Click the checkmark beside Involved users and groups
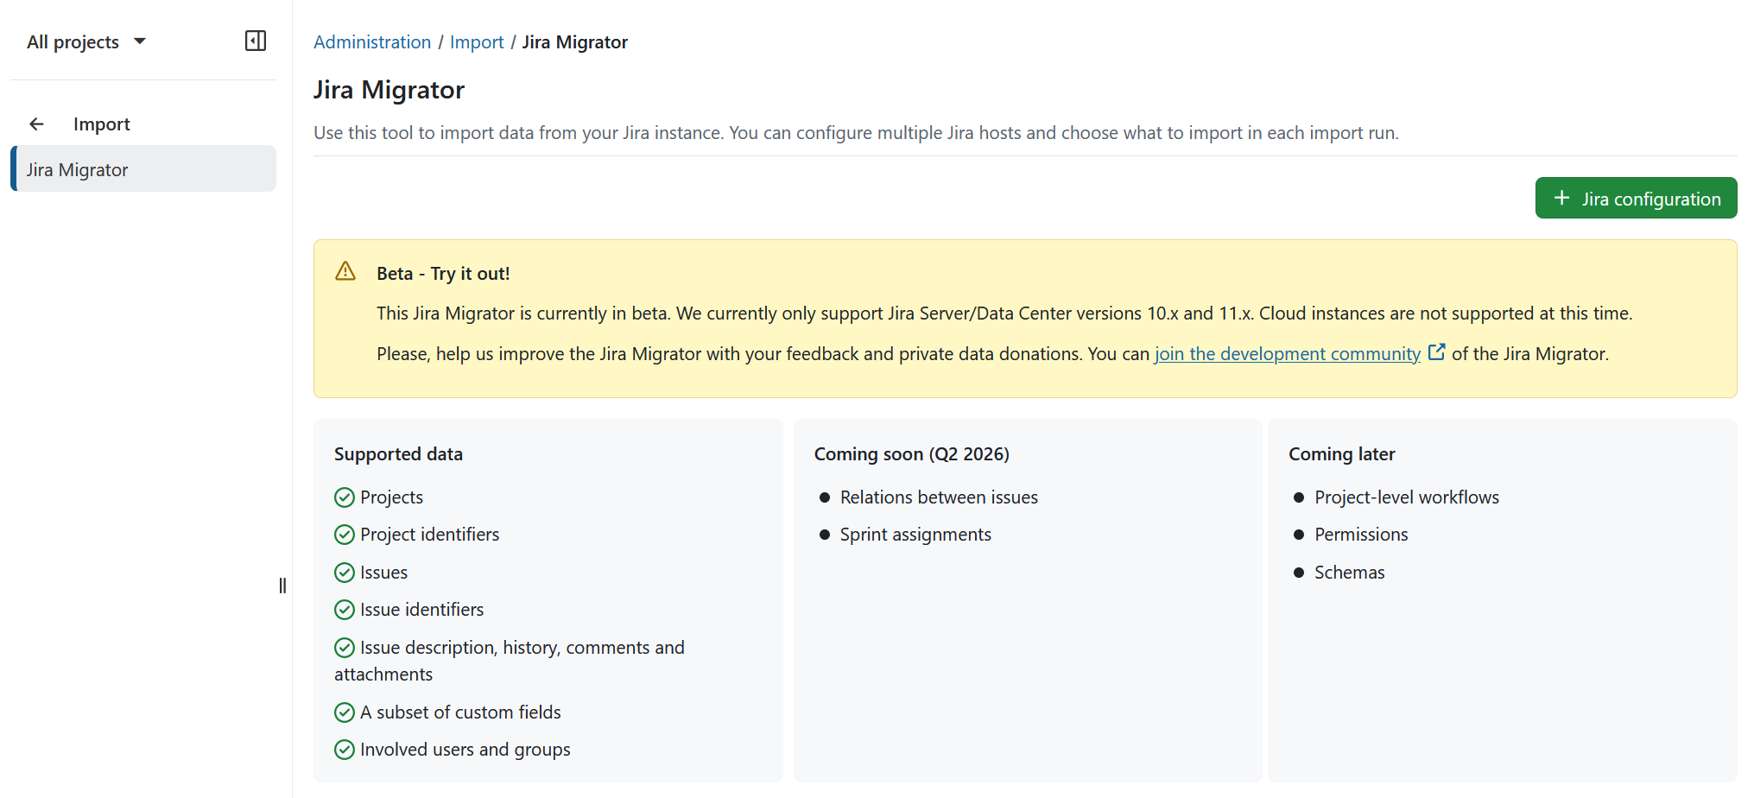This screenshot has width=1754, height=798. pos(345,750)
